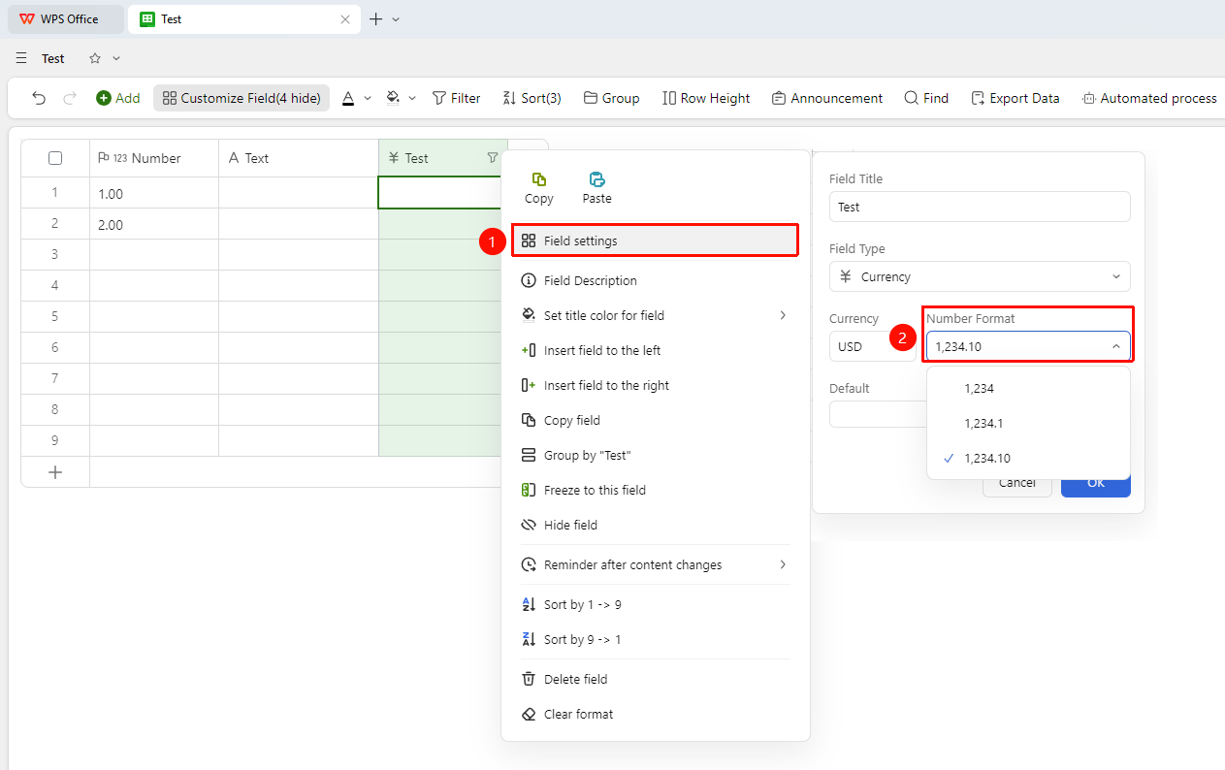Click the font color A icon
1225x770 pixels.
coord(348,98)
